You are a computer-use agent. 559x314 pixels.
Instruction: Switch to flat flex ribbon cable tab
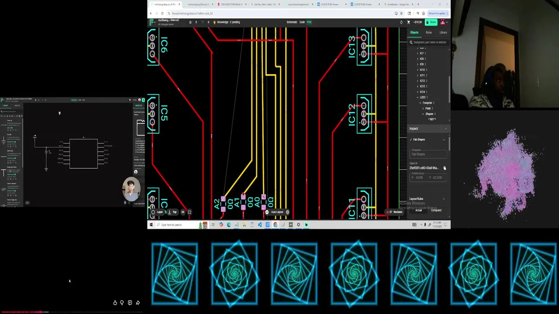(265, 4)
